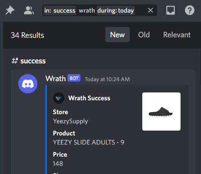Screen dimensions: 201x174
Task: Clear the search with the X button
Action: [x=151, y=10]
